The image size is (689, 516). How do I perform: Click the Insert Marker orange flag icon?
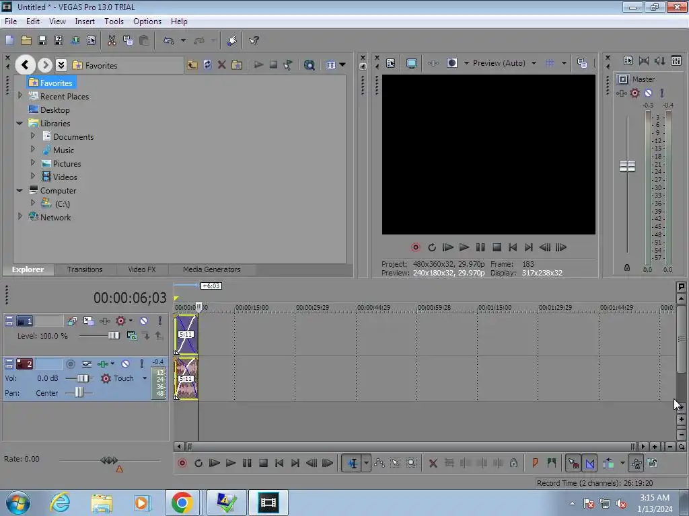[x=535, y=463]
